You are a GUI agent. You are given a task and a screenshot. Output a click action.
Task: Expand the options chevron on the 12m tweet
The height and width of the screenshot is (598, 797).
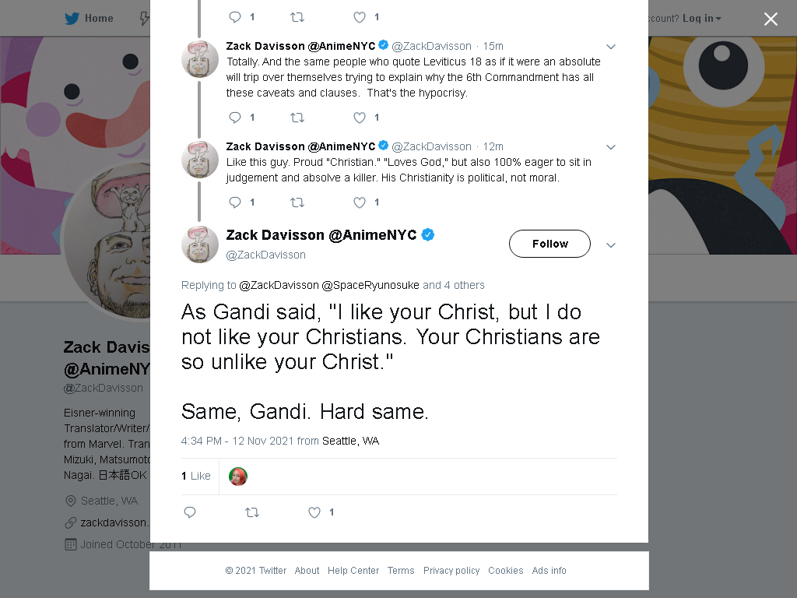[611, 147]
